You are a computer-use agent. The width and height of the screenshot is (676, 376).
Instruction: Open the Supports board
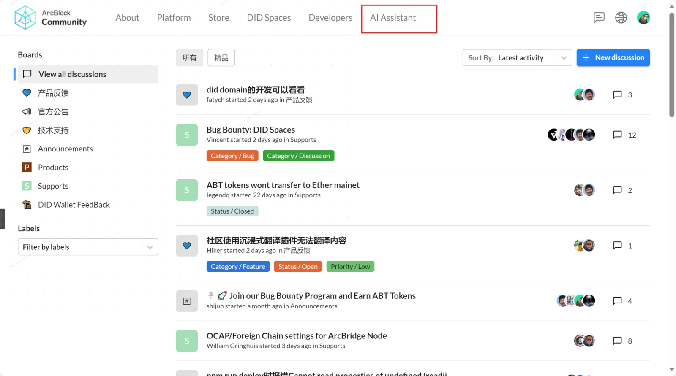[53, 186]
